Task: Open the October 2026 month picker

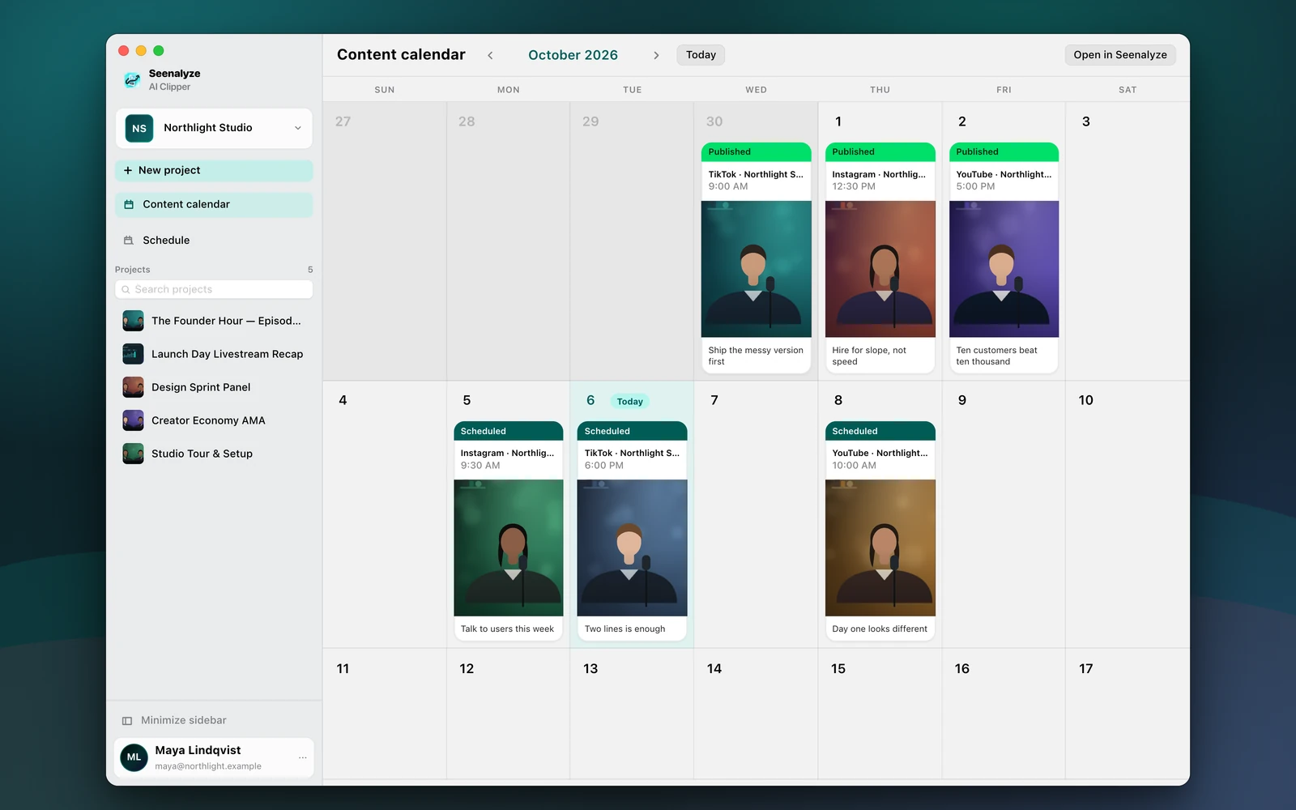Action: [573, 55]
